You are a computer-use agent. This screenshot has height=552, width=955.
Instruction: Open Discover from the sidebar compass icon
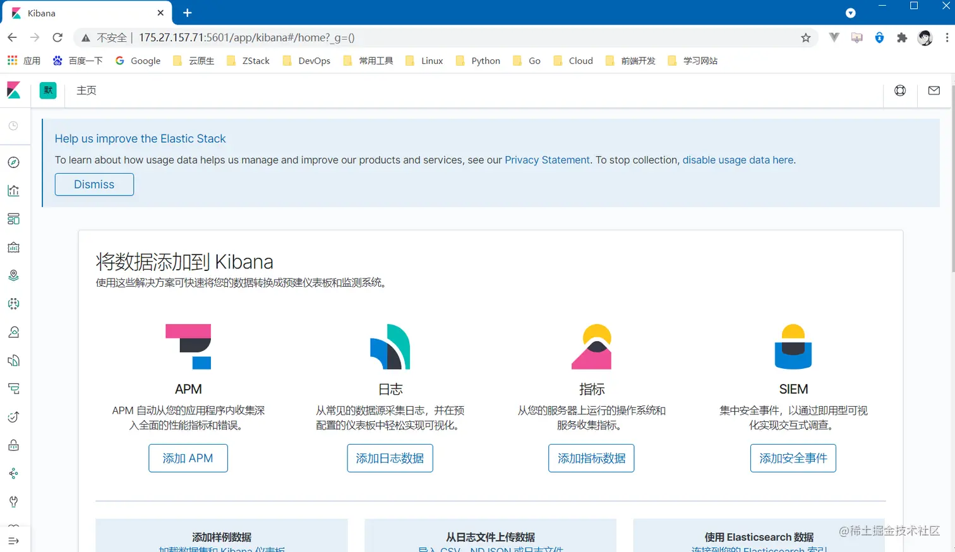coord(13,162)
